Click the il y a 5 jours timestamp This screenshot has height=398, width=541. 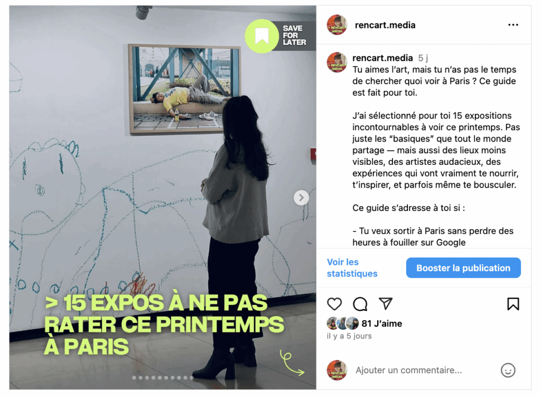pos(349,336)
